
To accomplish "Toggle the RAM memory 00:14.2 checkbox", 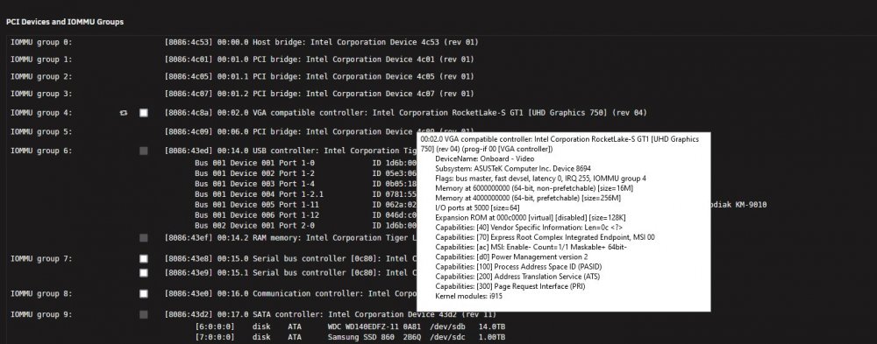I will [x=144, y=238].
